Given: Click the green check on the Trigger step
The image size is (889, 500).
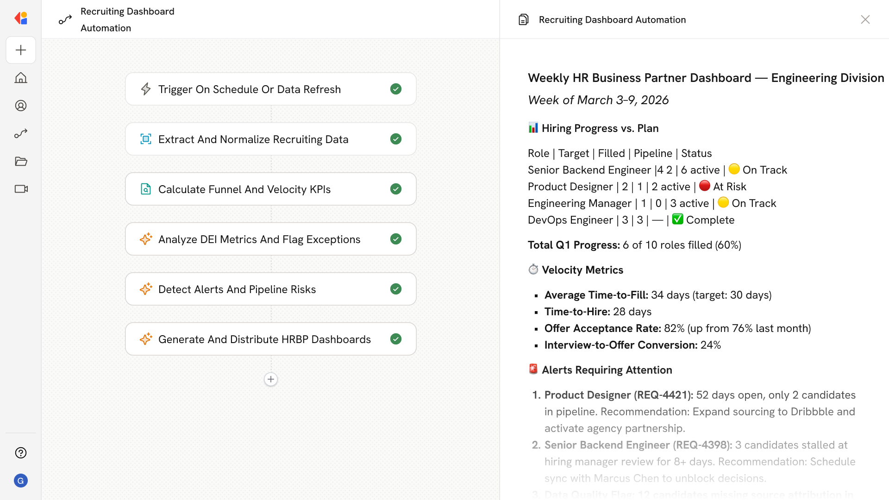Looking at the screenshot, I should click(395, 89).
